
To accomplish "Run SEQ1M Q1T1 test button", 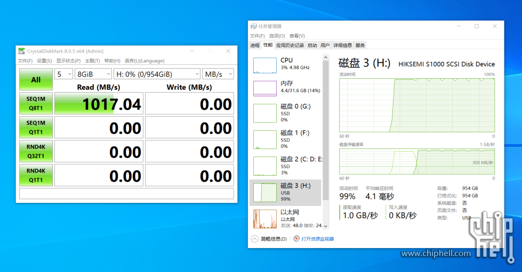I will [36, 127].
